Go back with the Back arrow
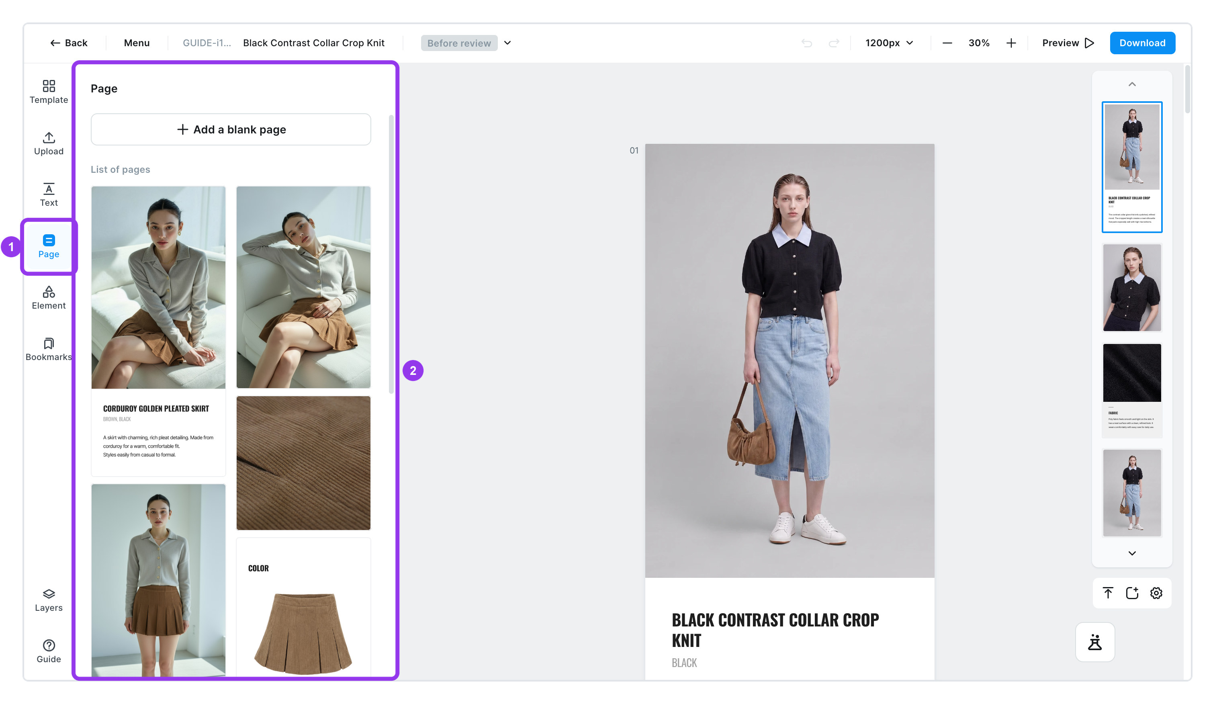This screenshot has width=1215, height=704. 68,43
